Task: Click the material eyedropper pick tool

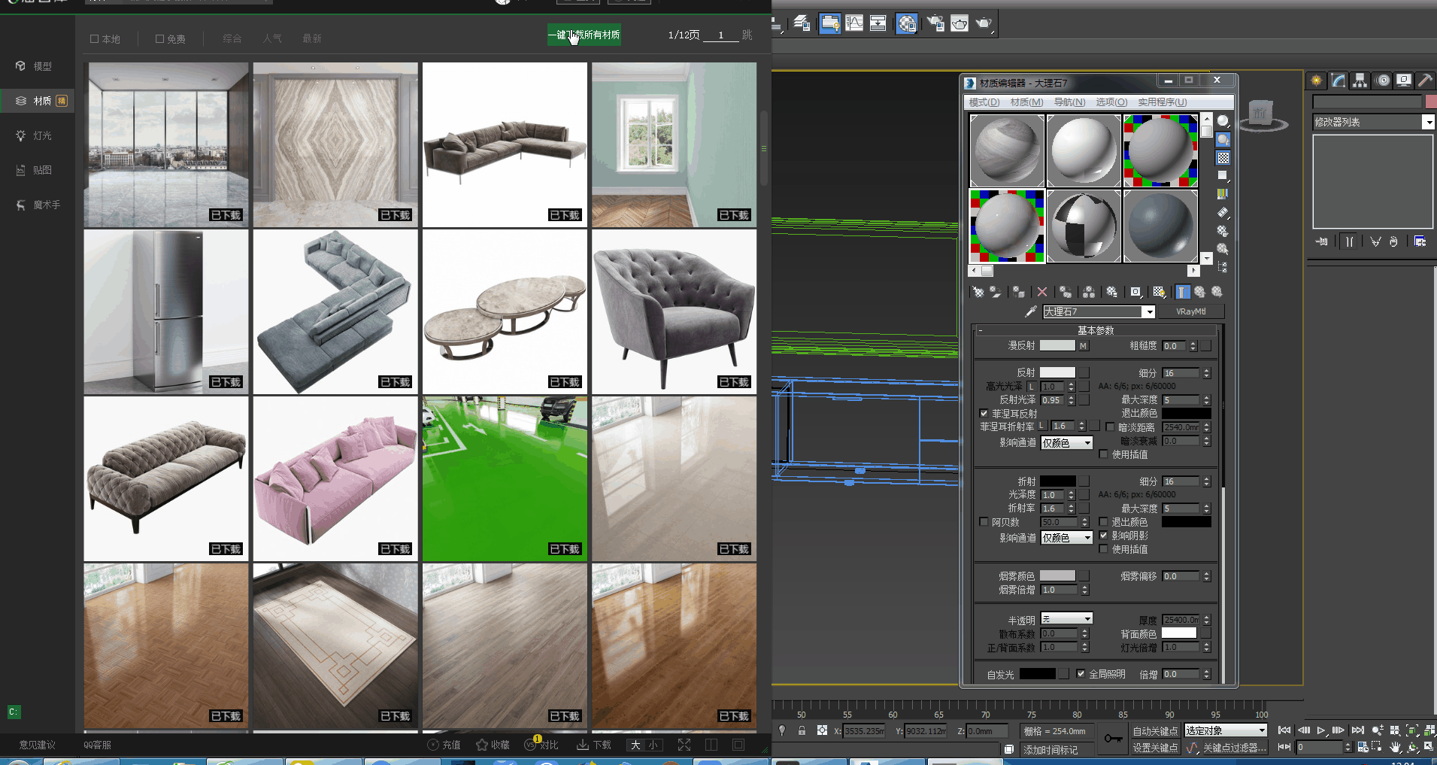Action: click(x=1031, y=311)
